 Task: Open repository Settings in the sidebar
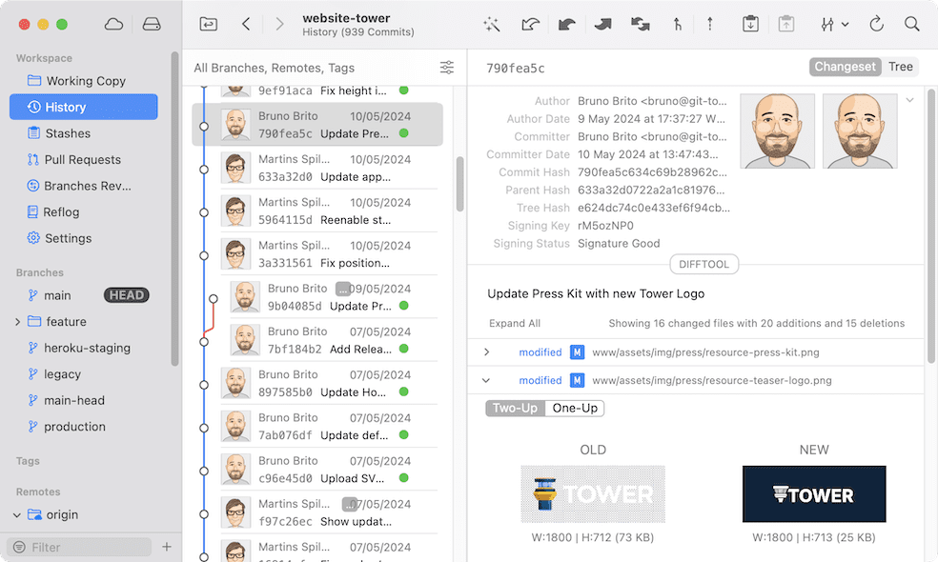pyautogui.click(x=84, y=238)
